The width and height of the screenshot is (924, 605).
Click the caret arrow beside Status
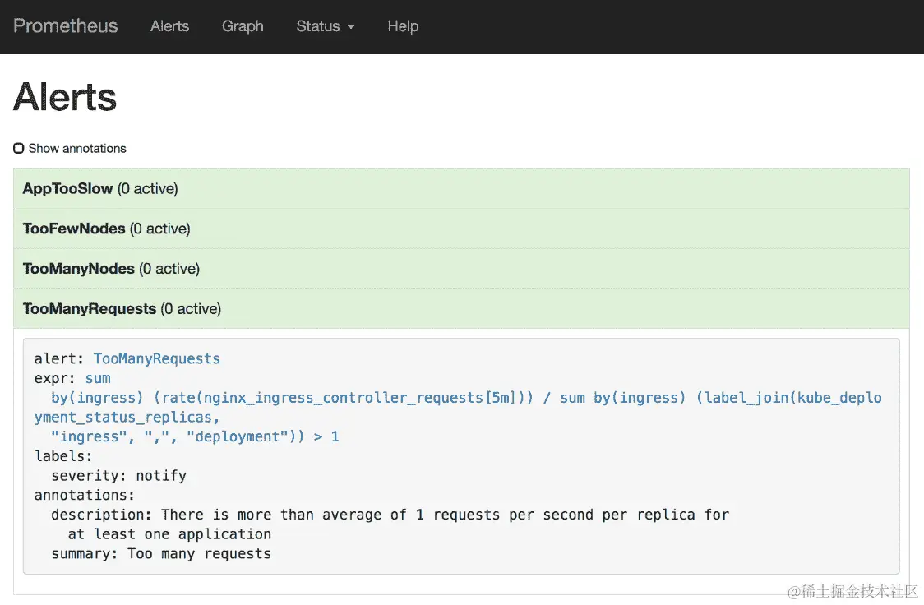click(x=351, y=27)
